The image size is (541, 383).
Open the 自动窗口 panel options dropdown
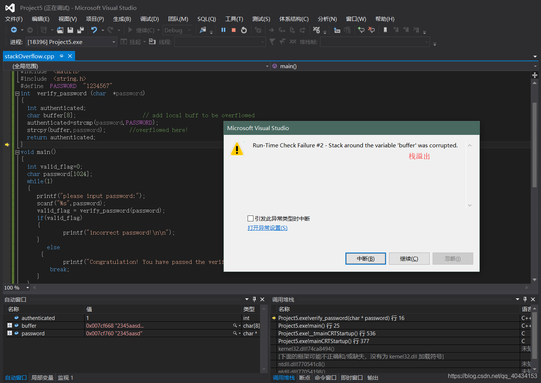click(247, 299)
